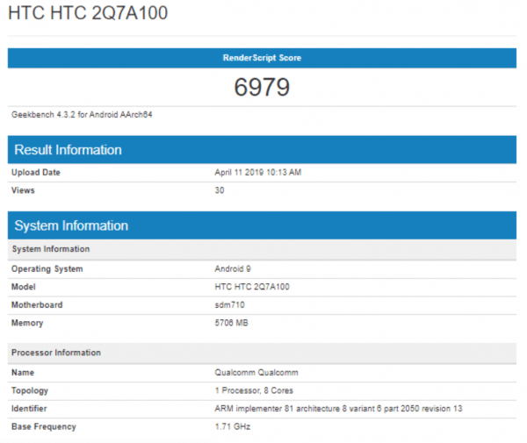This screenshot has width=527, height=443.
Task: Select the sdm710 motherboard value
Action: (229, 305)
